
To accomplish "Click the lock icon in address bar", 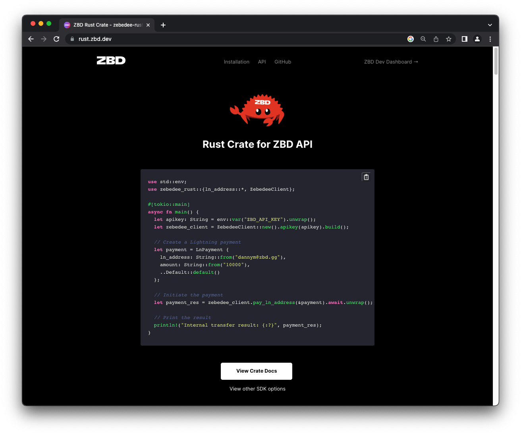I will pos(72,39).
